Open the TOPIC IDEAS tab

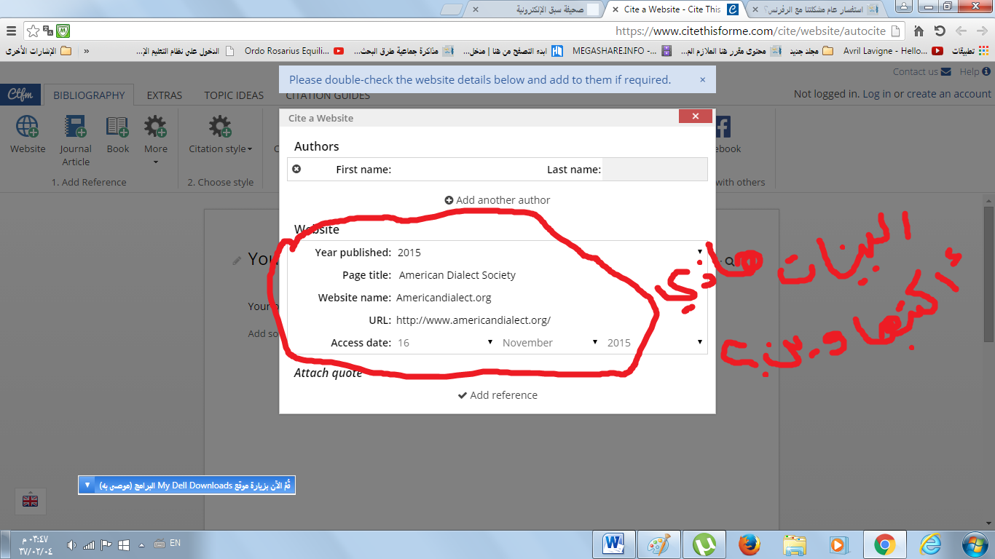pyautogui.click(x=234, y=95)
